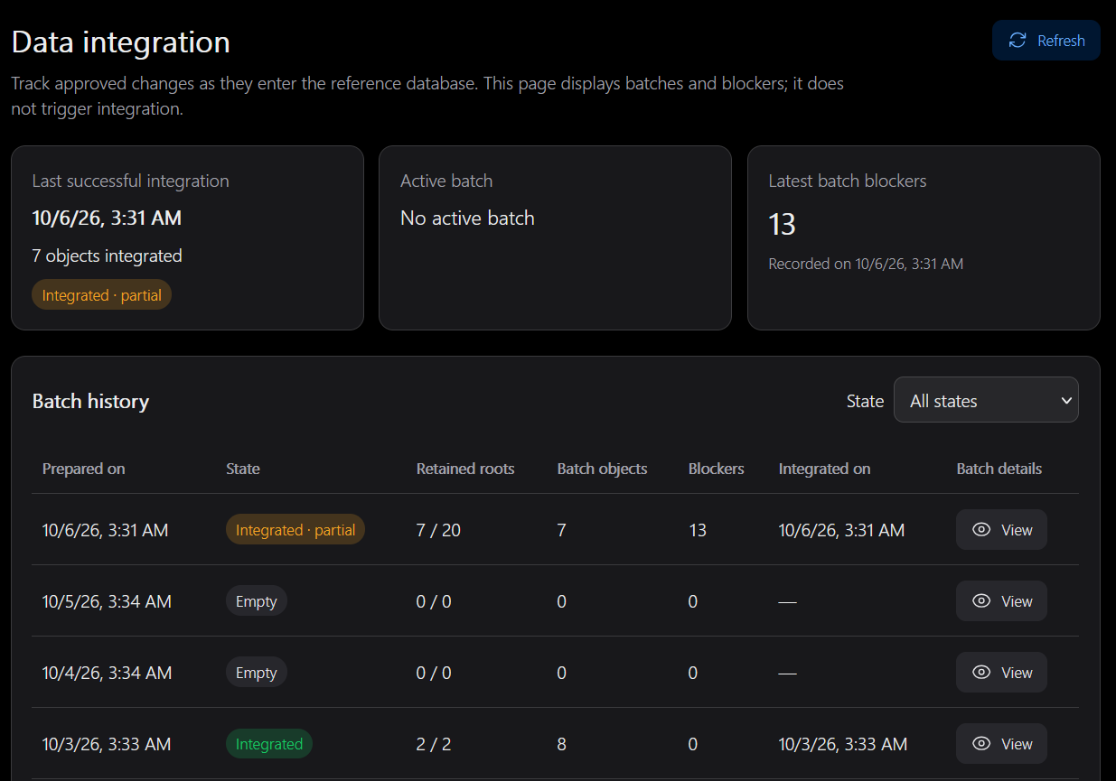This screenshot has height=781, width=1116.
Task: Click the Data integration page title
Action: point(120,42)
